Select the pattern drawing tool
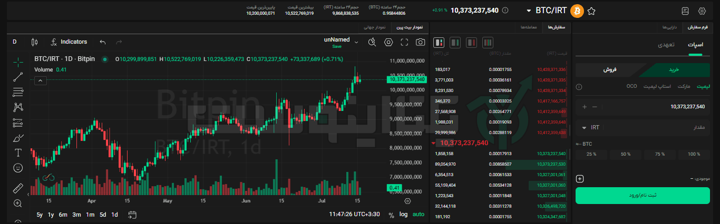Viewport: 720px width, 224px height. click(18, 107)
